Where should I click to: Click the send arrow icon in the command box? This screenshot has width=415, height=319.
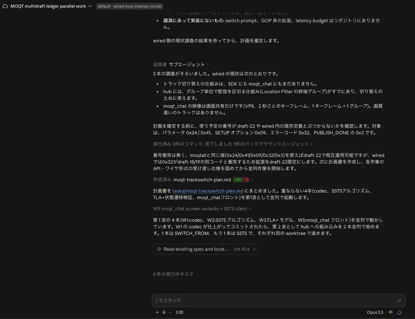399,301
